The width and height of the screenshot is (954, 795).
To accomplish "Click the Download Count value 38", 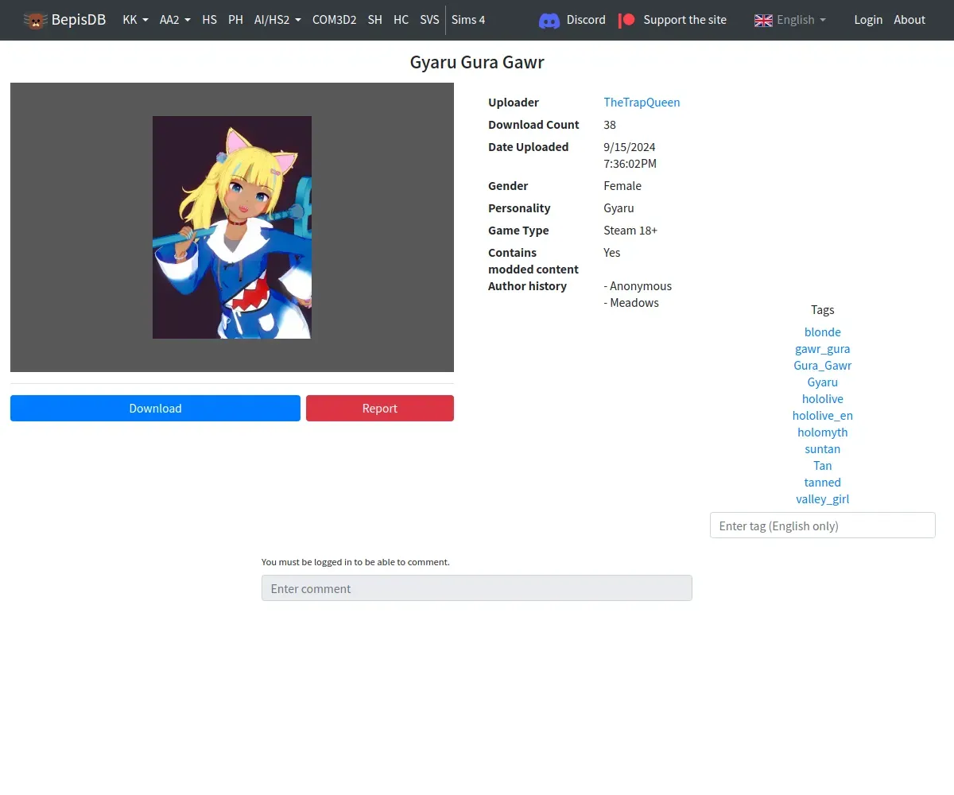I will click(610, 124).
